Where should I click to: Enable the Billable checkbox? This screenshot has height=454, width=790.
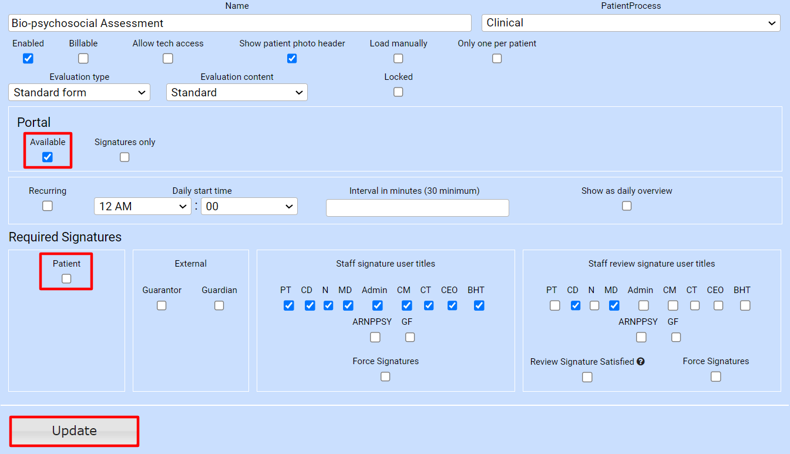(x=83, y=58)
